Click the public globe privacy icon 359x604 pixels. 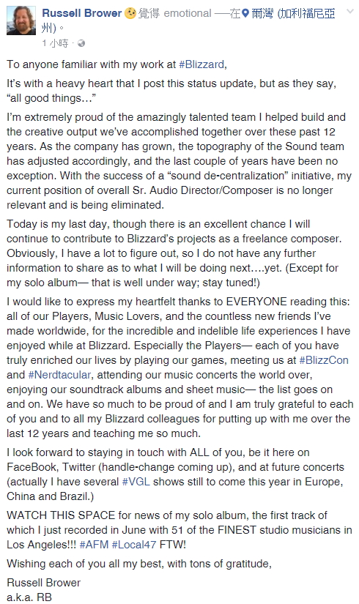[x=81, y=43]
